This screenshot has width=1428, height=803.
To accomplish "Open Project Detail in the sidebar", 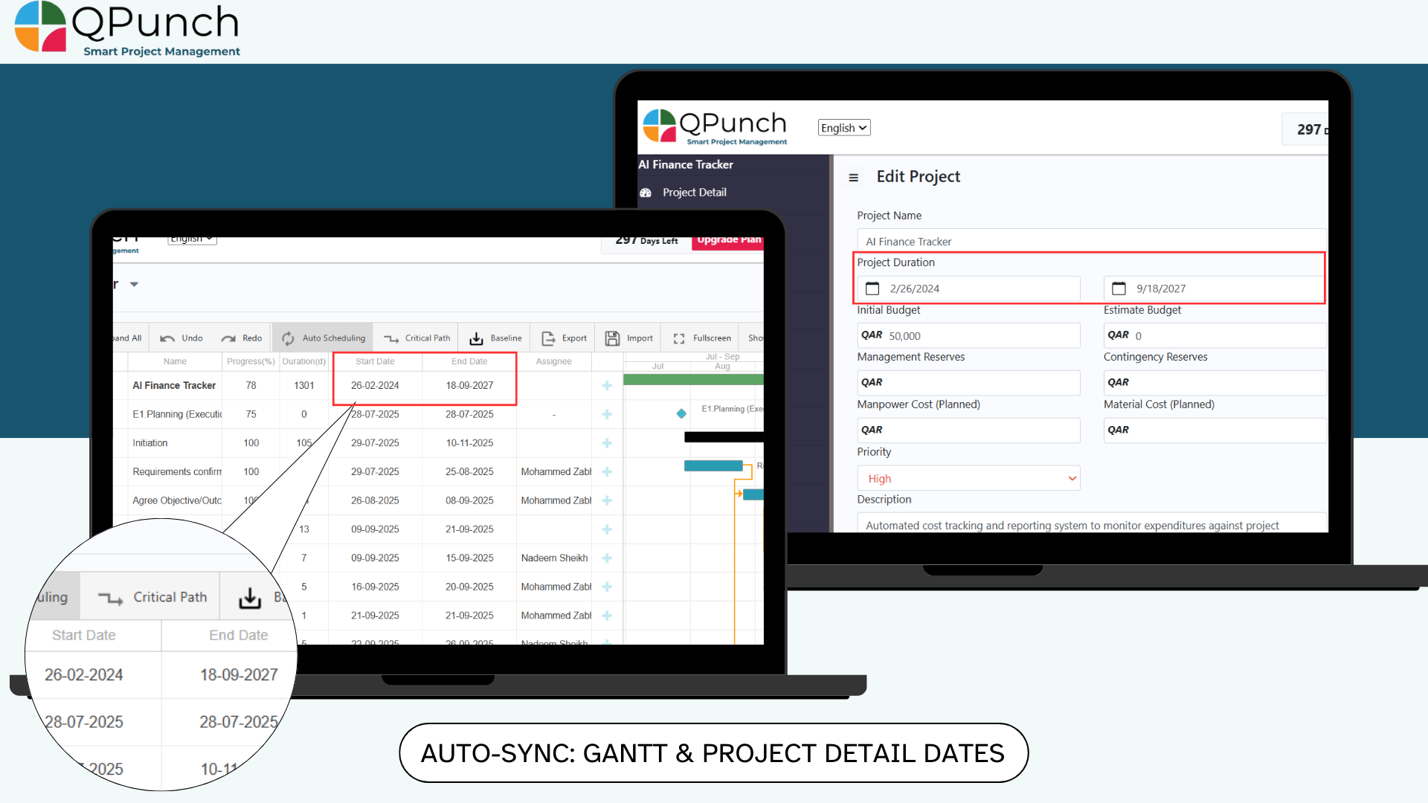I will point(694,193).
